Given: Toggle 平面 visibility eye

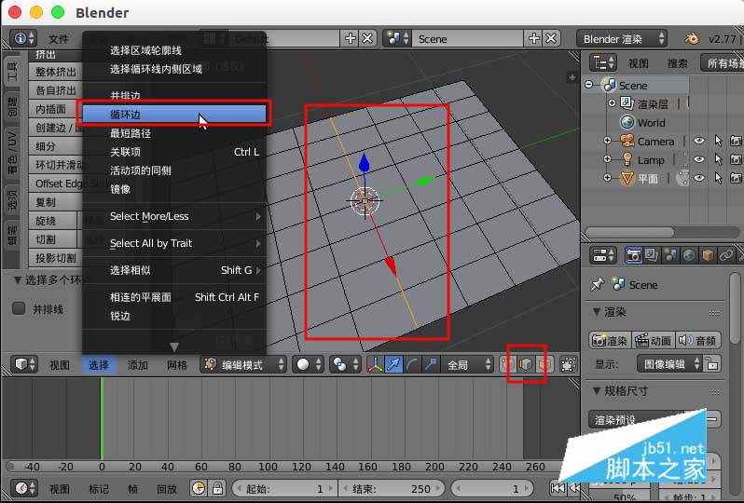Looking at the screenshot, I should tap(699, 178).
